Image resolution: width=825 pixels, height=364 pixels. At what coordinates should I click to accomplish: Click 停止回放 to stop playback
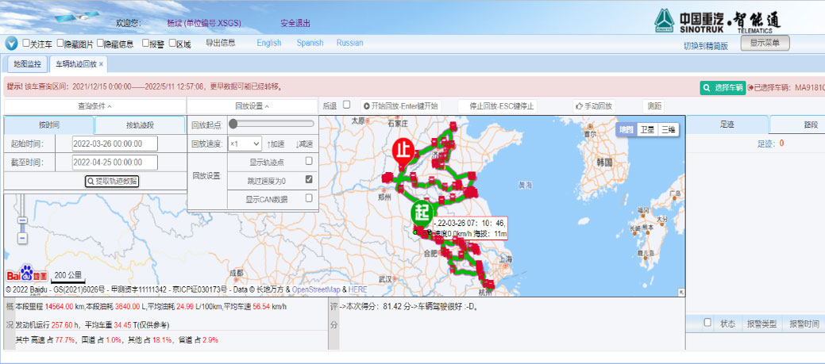click(x=497, y=106)
